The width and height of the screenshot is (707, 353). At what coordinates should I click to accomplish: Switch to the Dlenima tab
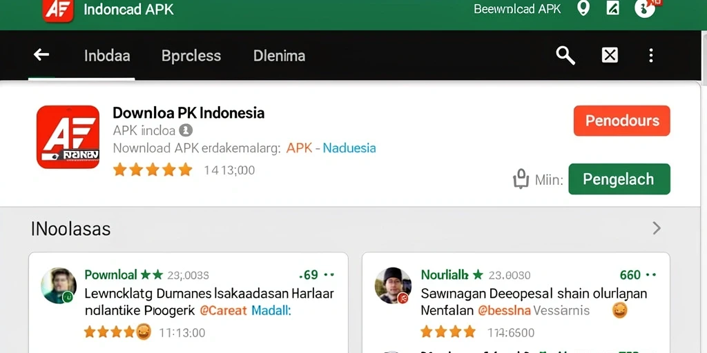coord(279,56)
